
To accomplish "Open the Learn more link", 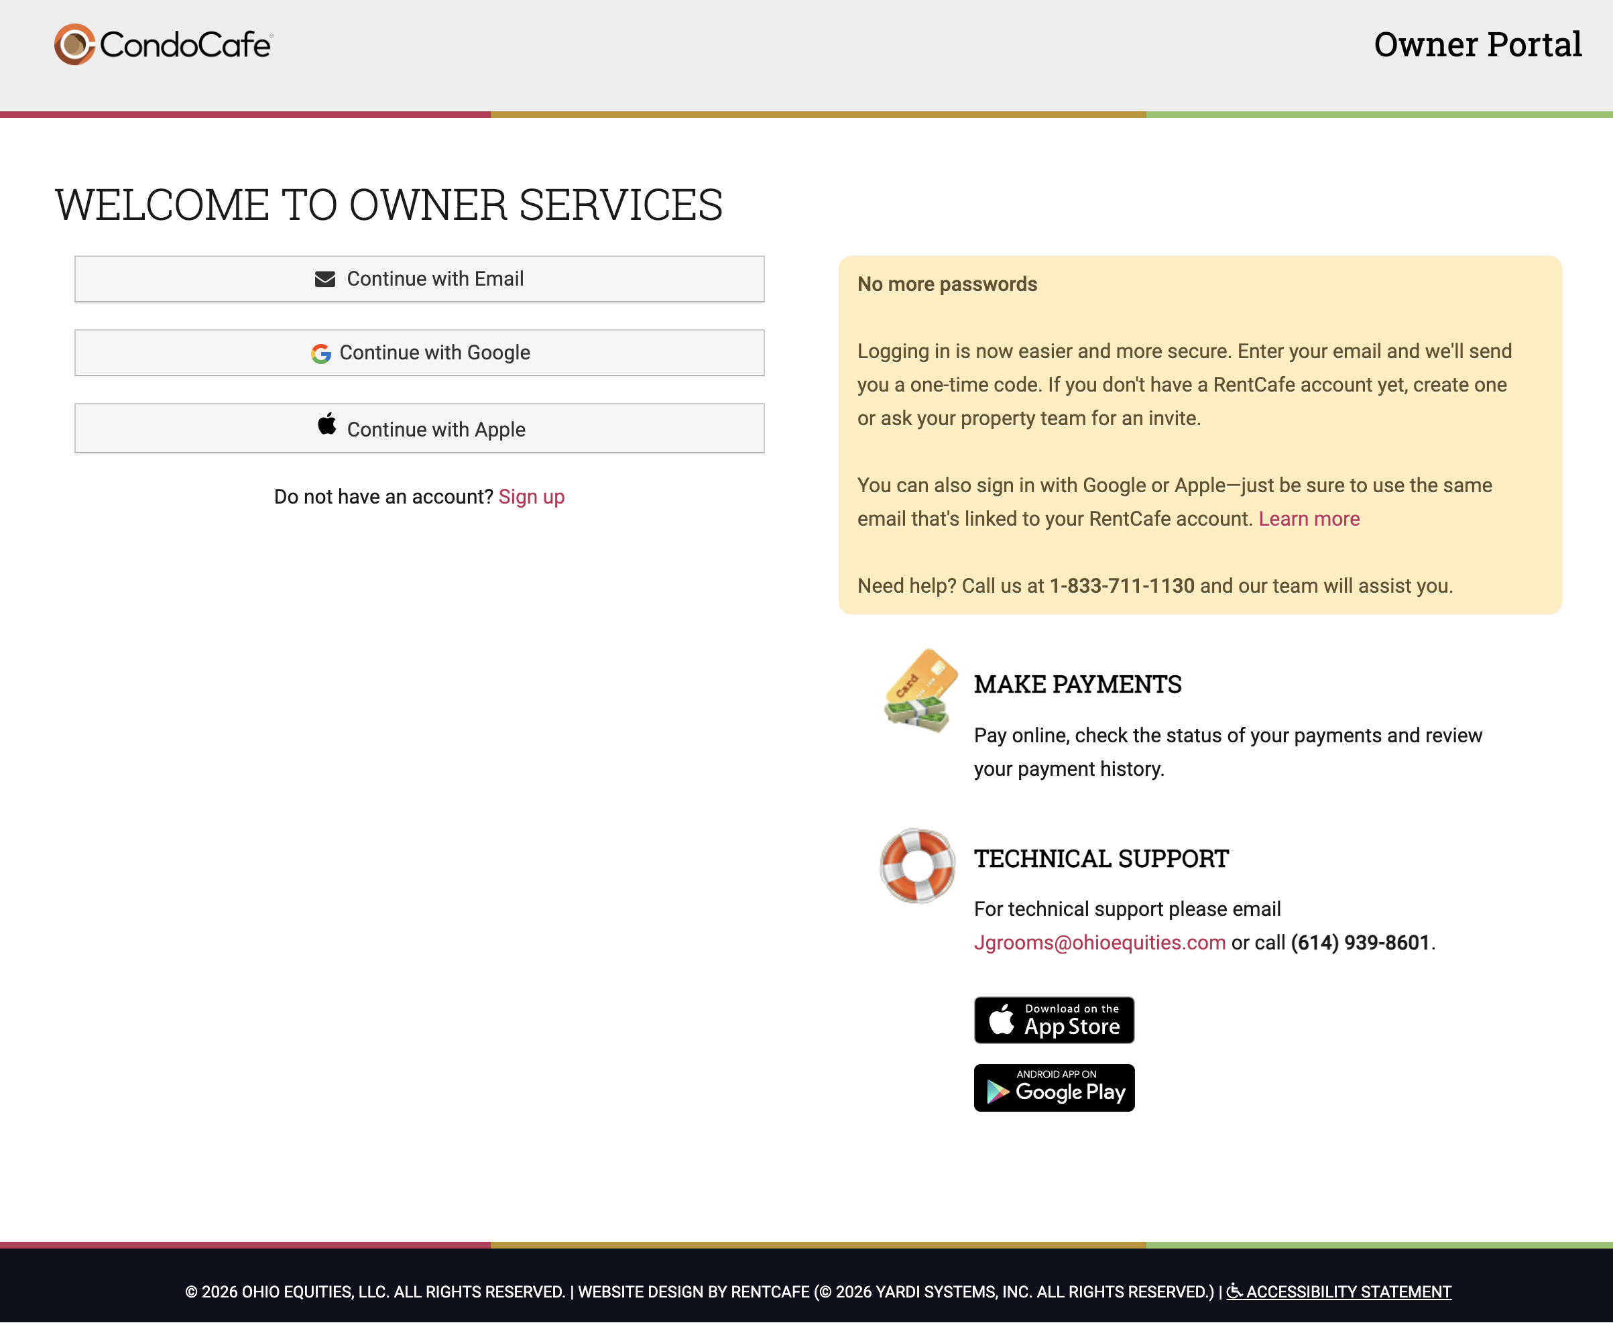I will tap(1309, 519).
